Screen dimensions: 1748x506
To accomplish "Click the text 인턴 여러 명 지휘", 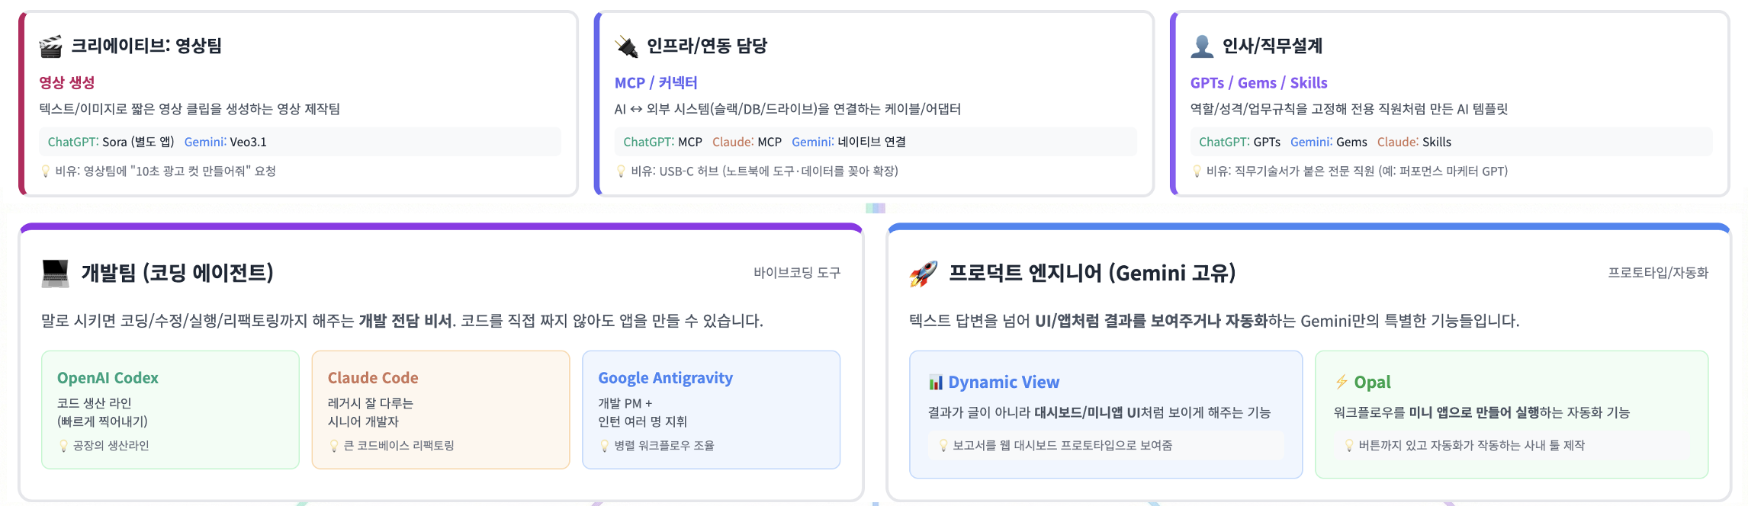I will pos(643,421).
